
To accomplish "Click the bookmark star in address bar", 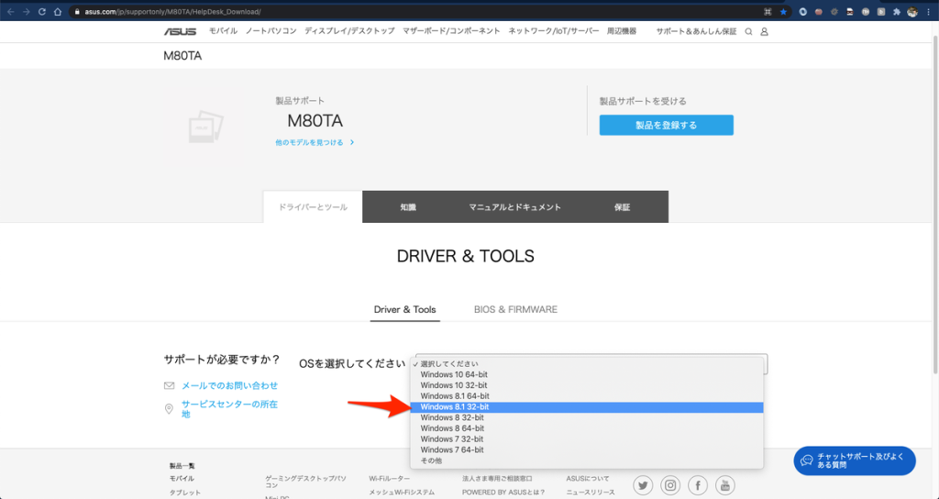I will coord(782,12).
